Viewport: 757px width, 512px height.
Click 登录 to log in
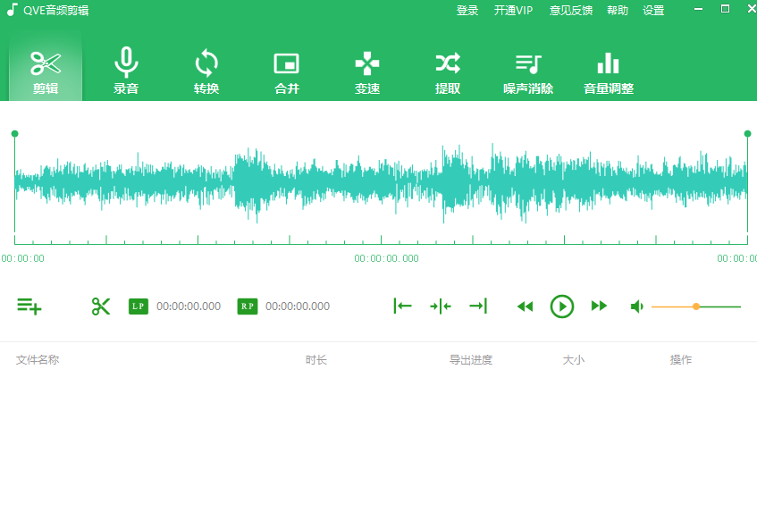(x=467, y=11)
